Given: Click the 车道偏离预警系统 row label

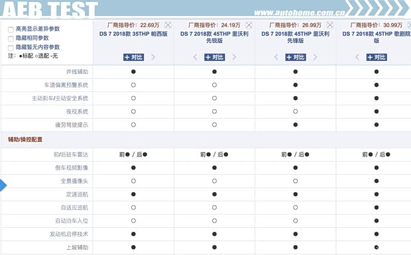Looking at the screenshot, I should pyautogui.click(x=66, y=85).
